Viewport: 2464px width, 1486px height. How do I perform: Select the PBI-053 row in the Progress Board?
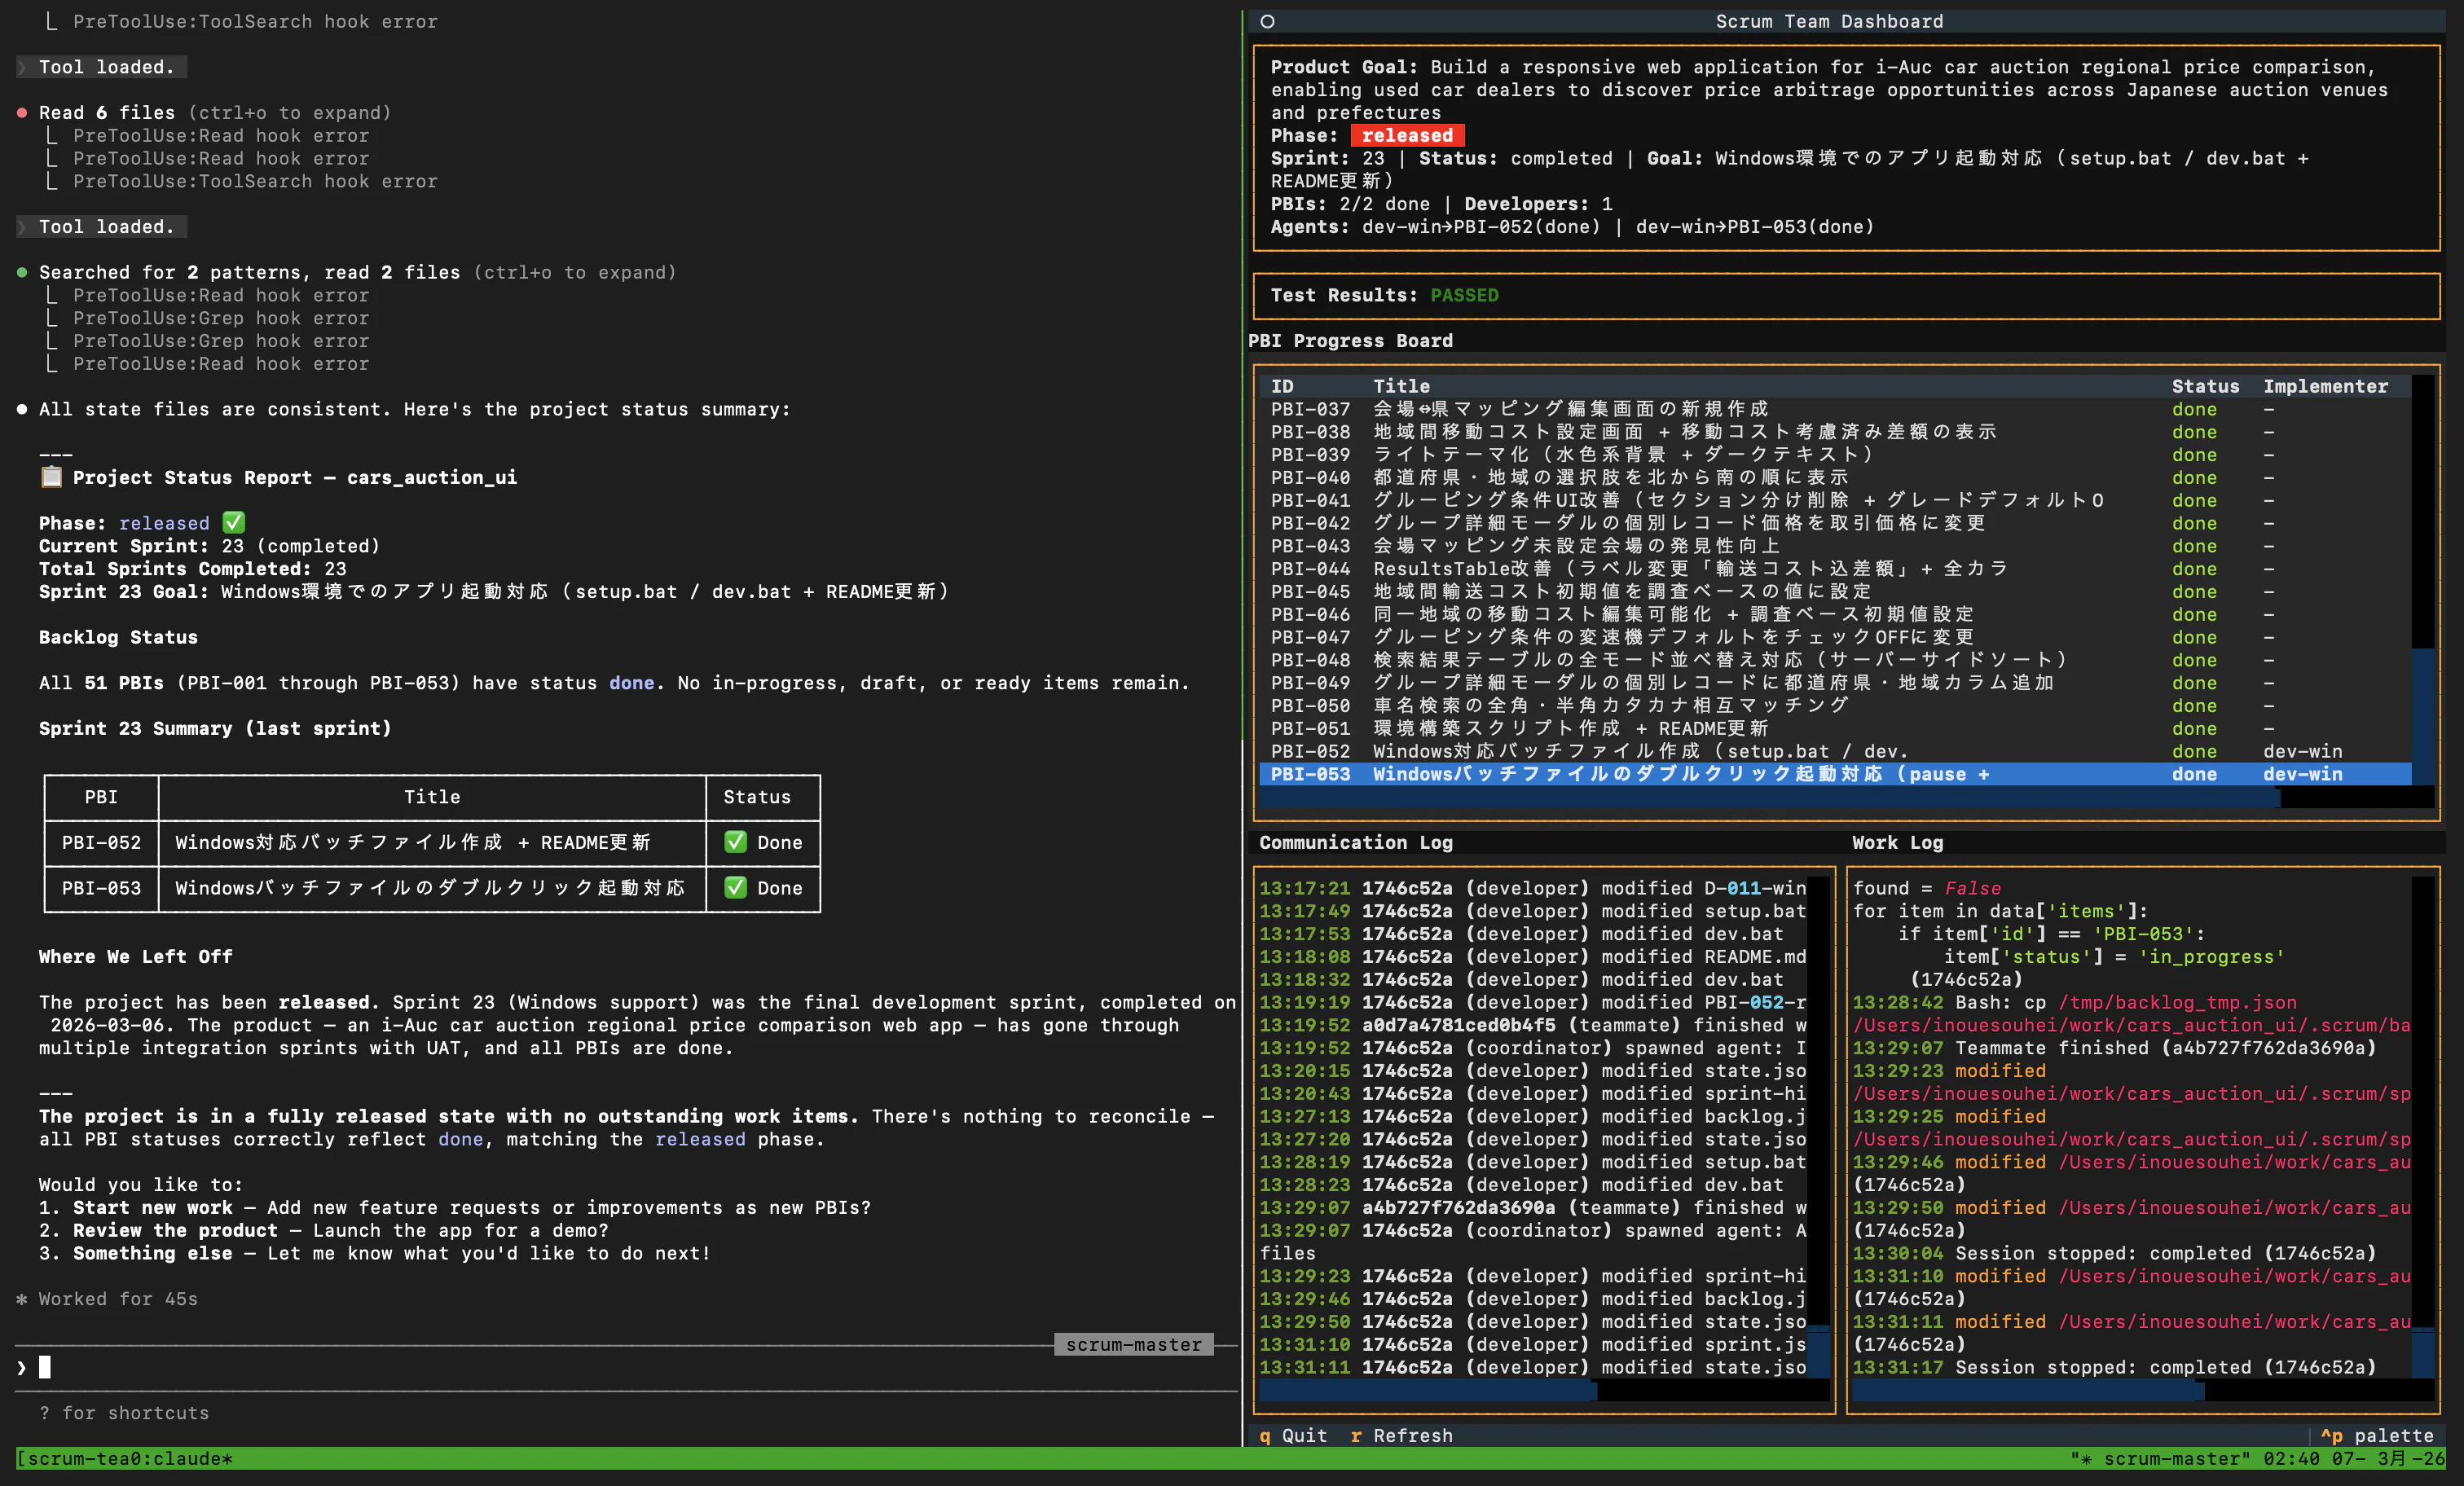(x=1835, y=774)
